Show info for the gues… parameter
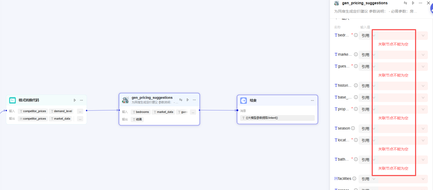Image resolution: width=433 pixels, height=190 pixels. 356,66
